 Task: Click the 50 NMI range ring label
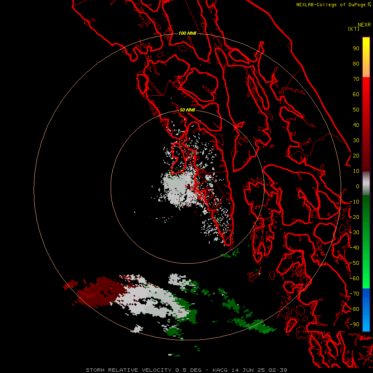coord(187,110)
